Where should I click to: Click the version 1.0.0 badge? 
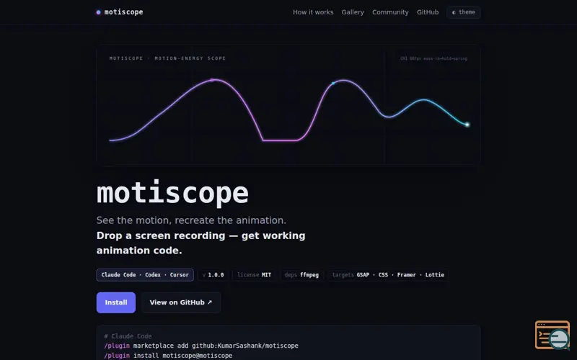pos(213,275)
